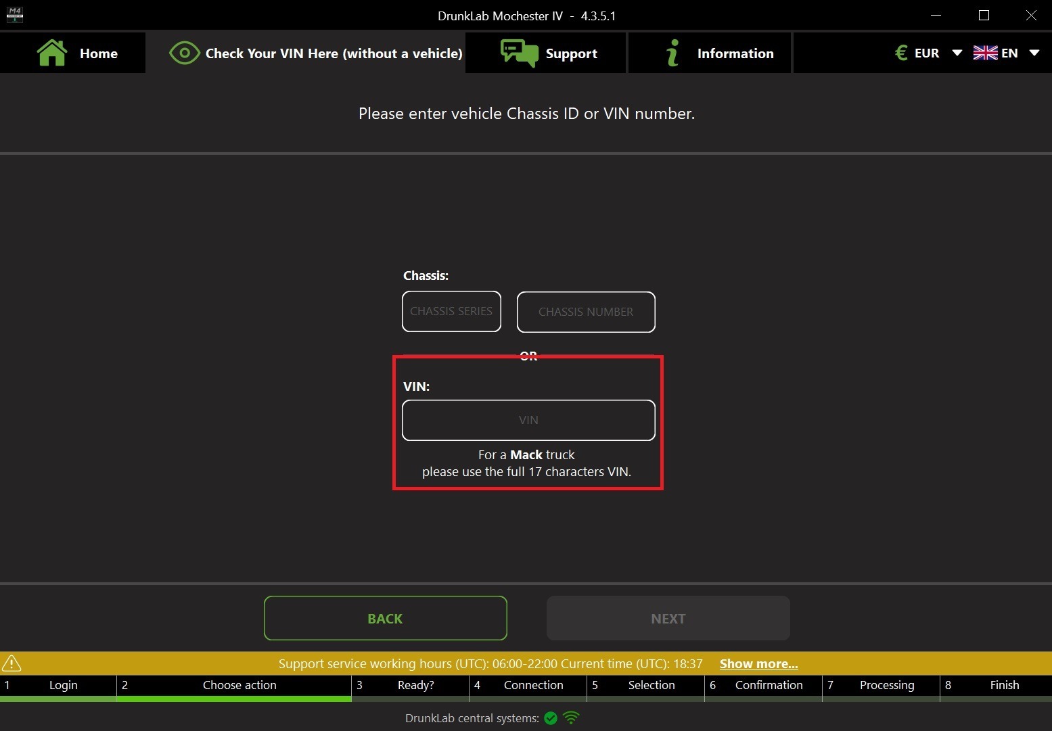Click the yellow warning triangle icon

click(12, 663)
